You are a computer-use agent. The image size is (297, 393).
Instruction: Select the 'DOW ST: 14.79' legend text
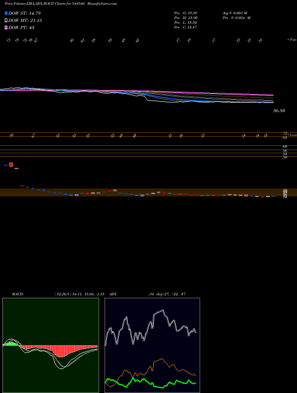pos(24,13)
